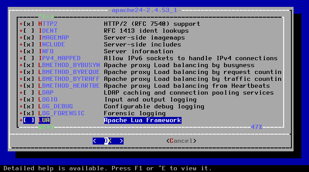Select the INCLUDE option name
This screenshot has width=309, height=172.
[51, 45]
